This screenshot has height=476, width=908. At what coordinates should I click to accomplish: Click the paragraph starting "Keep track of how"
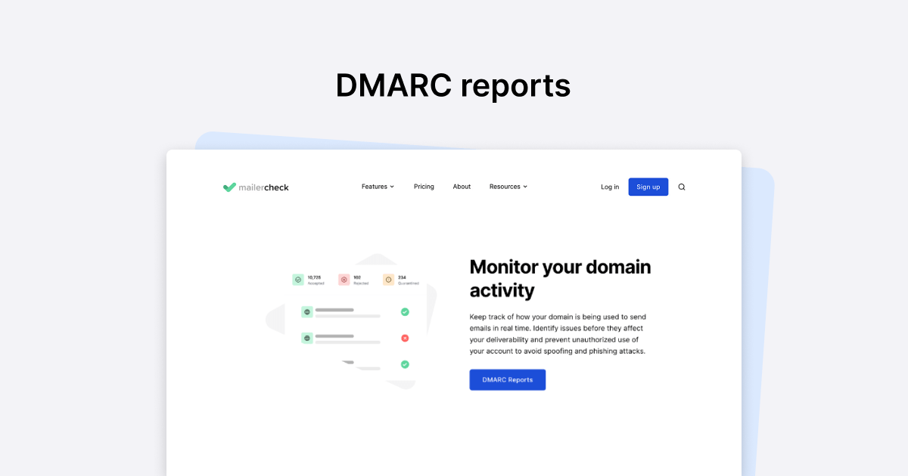click(x=558, y=334)
